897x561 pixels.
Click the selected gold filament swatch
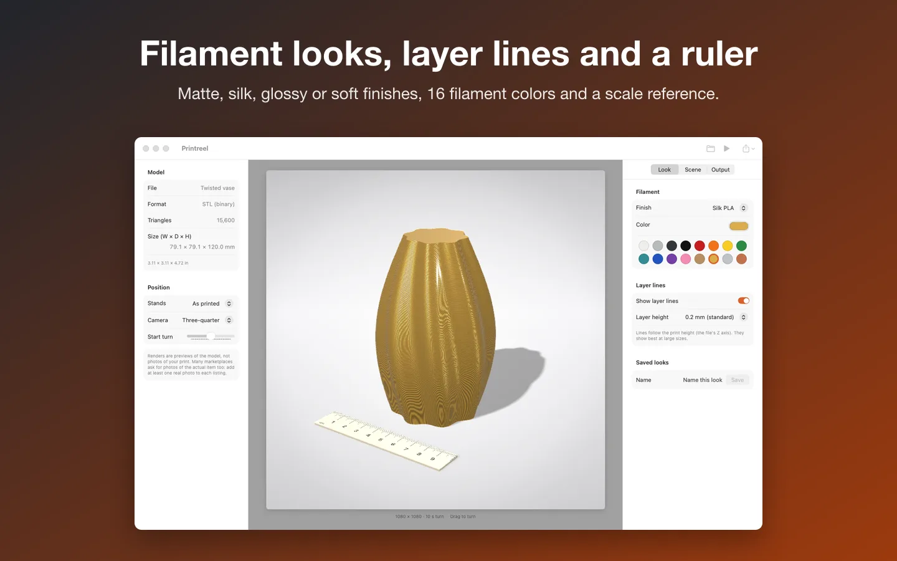pos(714,259)
